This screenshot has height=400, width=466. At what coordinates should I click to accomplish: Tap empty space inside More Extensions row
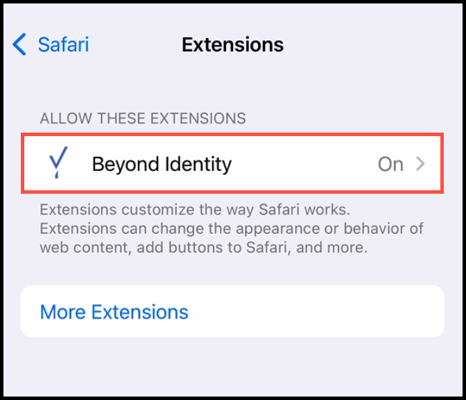coord(315,312)
